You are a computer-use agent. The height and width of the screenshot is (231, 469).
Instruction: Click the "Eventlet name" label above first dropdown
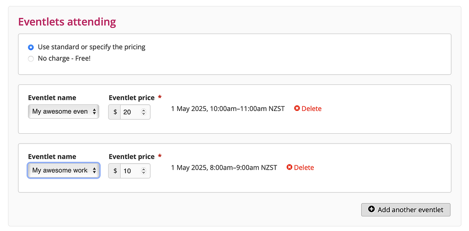(52, 98)
